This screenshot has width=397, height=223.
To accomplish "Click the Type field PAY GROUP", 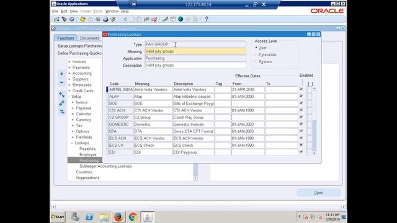I will [195, 44].
